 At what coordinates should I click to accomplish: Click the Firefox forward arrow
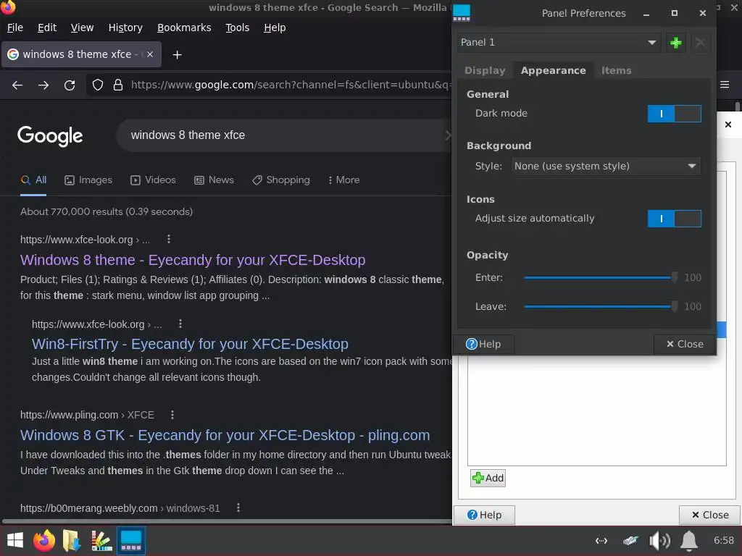[x=43, y=85]
